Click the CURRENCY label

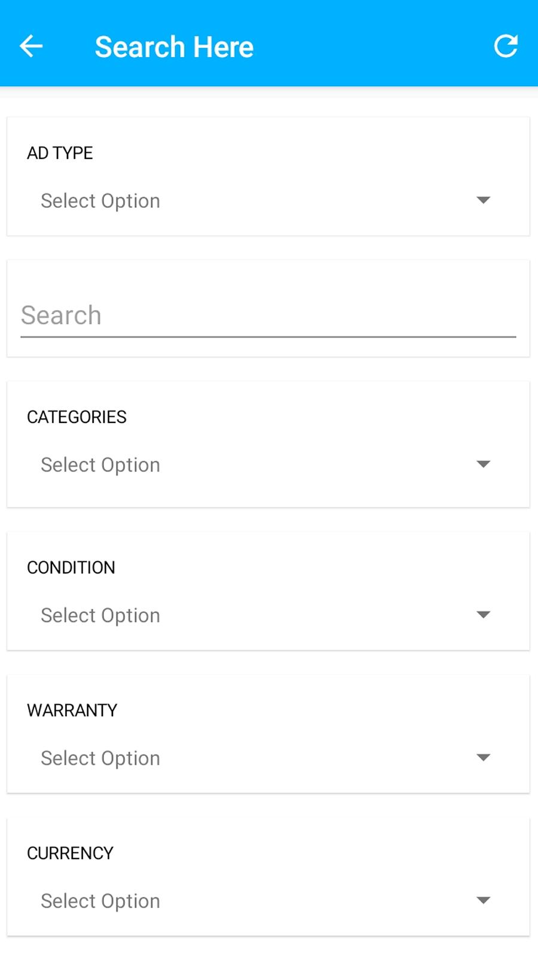pos(70,853)
